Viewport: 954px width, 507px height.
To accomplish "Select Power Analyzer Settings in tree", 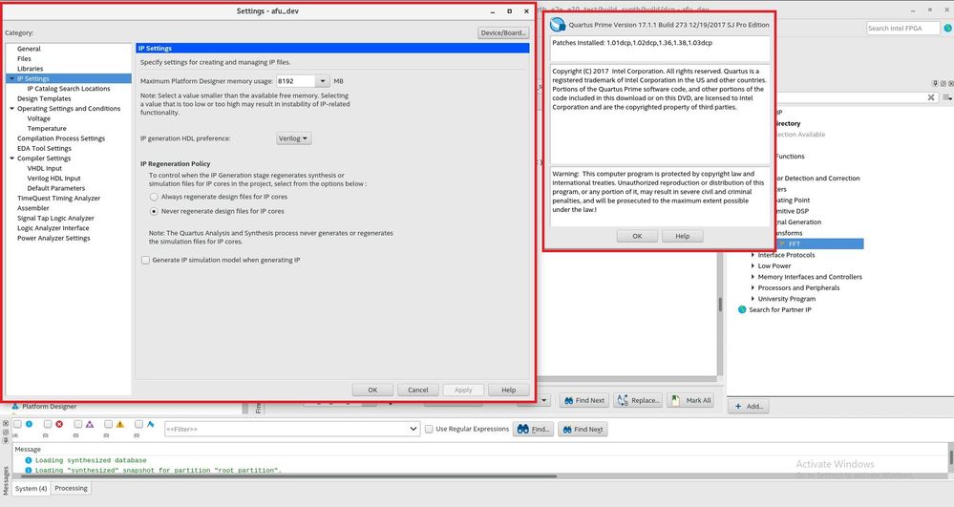I will click(x=53, y=239).
